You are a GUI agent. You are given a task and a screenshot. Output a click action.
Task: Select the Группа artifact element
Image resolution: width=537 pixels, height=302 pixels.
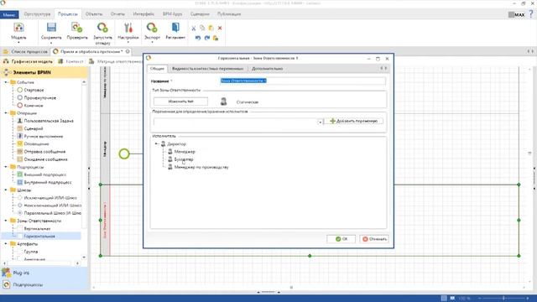31,252
